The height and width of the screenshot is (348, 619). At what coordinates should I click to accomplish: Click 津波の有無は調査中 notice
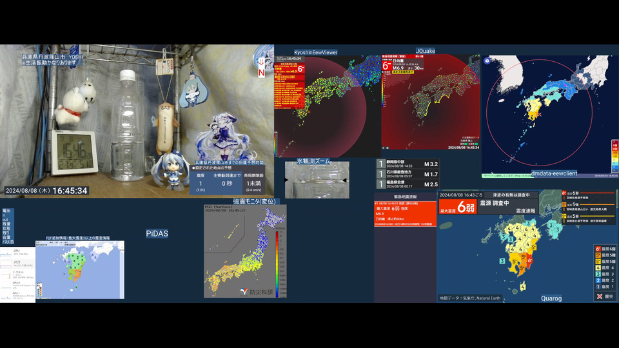(x=511, y=195)
